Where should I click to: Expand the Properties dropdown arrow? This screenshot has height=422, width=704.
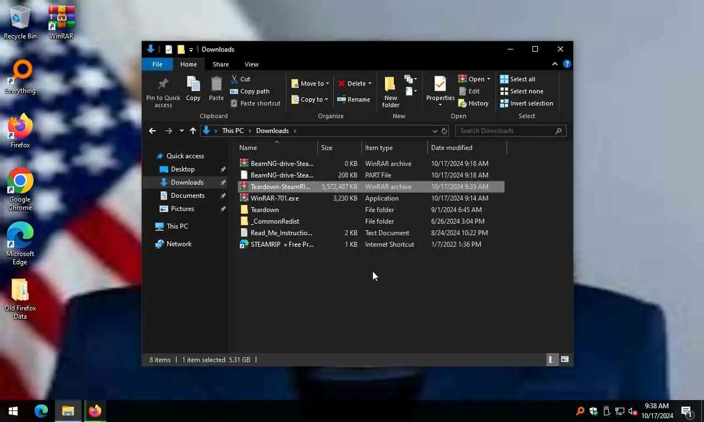click(x=440, y=104)
